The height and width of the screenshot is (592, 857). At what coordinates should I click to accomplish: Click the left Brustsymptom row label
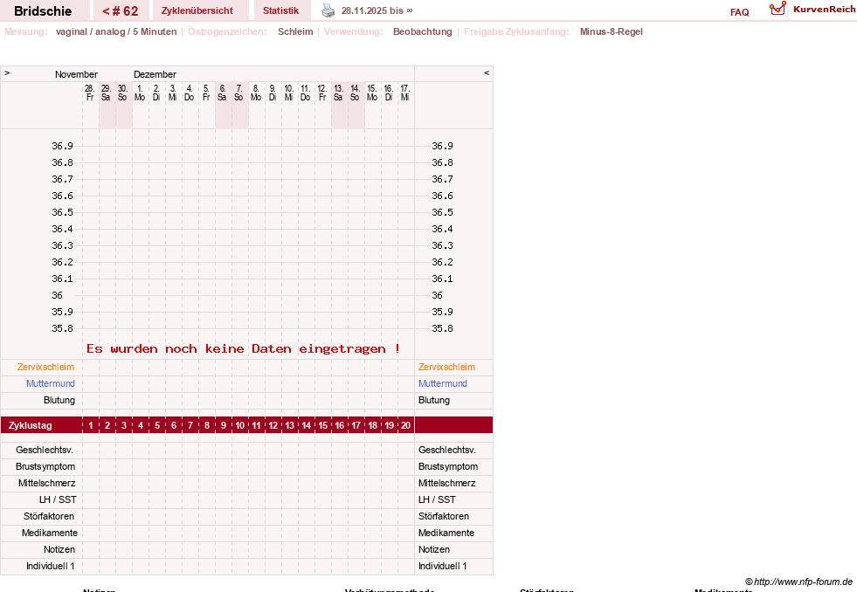pyautogui.click(x=45, y=466)
